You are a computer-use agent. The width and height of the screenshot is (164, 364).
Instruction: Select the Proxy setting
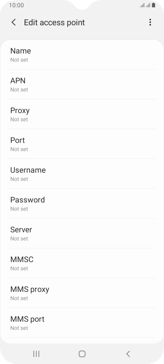click(82, 114)
